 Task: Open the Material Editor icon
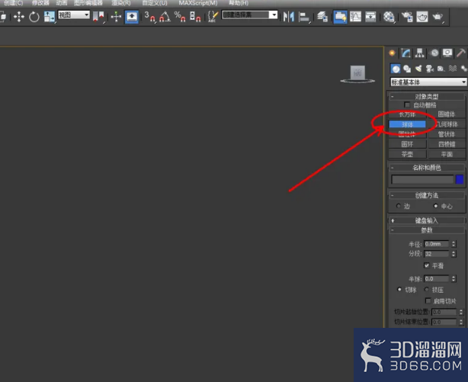coord(389,17)
